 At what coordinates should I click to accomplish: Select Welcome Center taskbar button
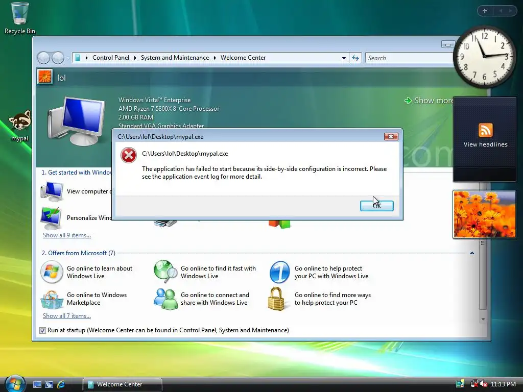[x=123, y=384]
